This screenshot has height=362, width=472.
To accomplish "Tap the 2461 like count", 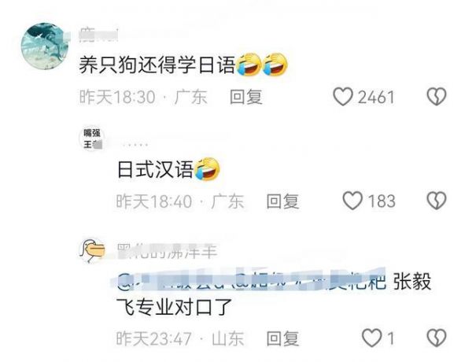I will [376, 98].
